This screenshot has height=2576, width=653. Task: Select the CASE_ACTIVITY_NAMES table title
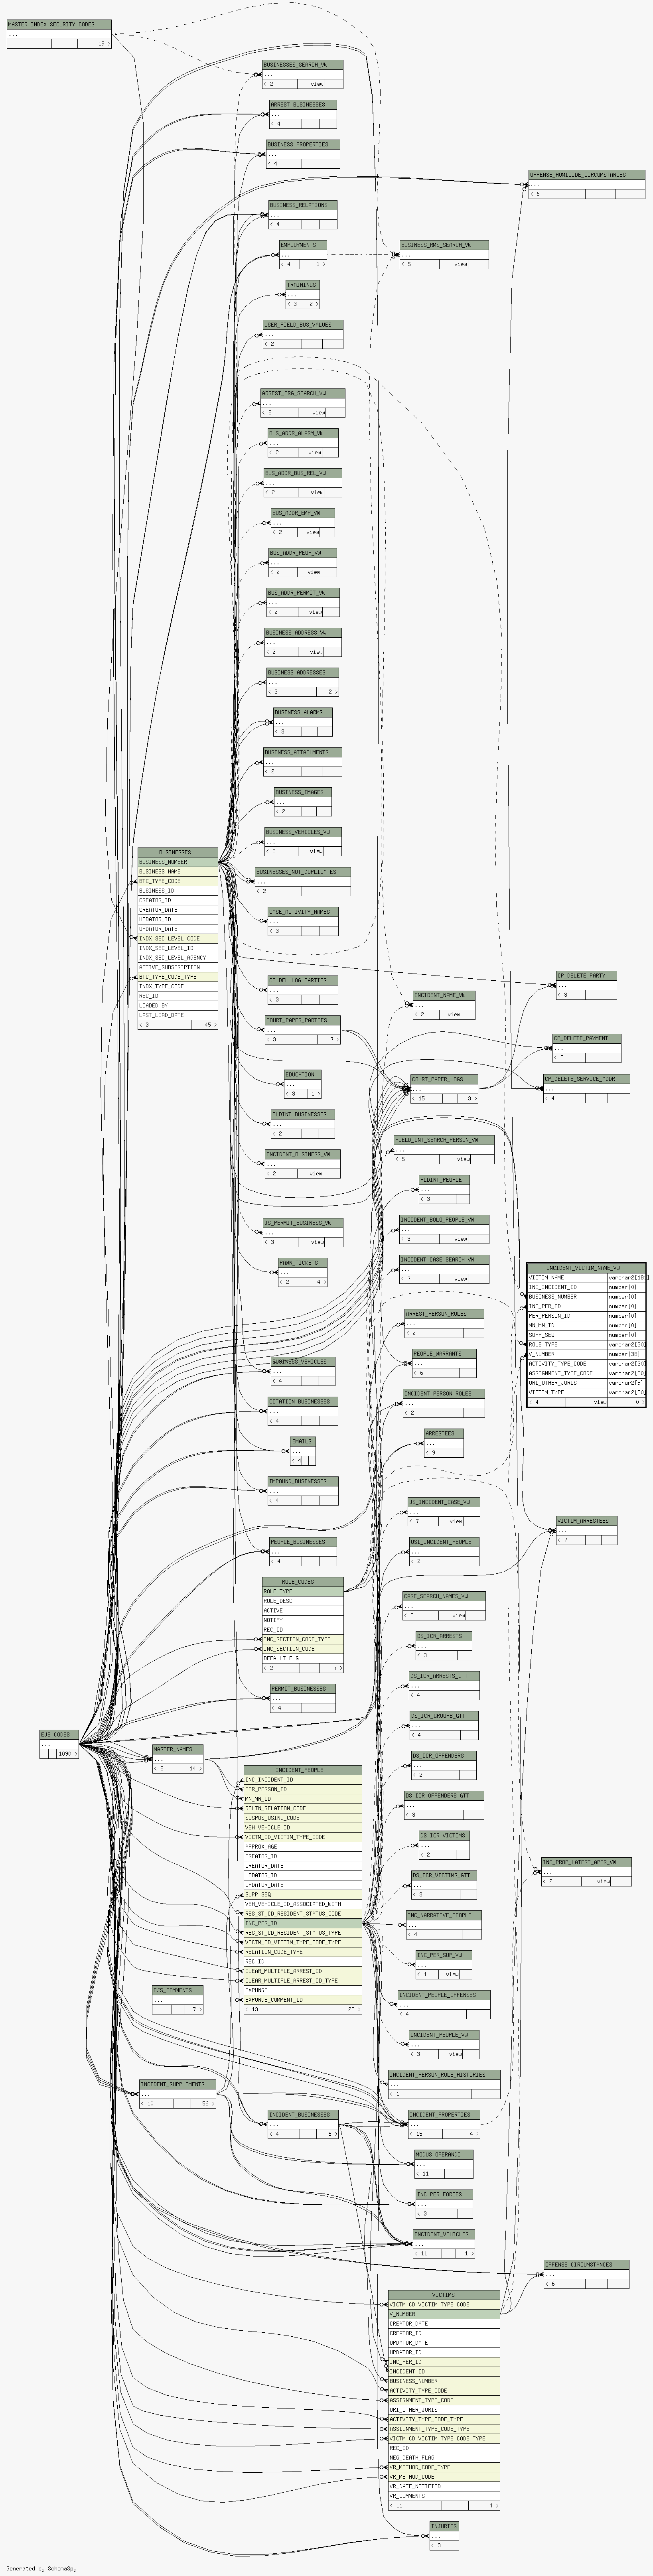click(303, 912)
